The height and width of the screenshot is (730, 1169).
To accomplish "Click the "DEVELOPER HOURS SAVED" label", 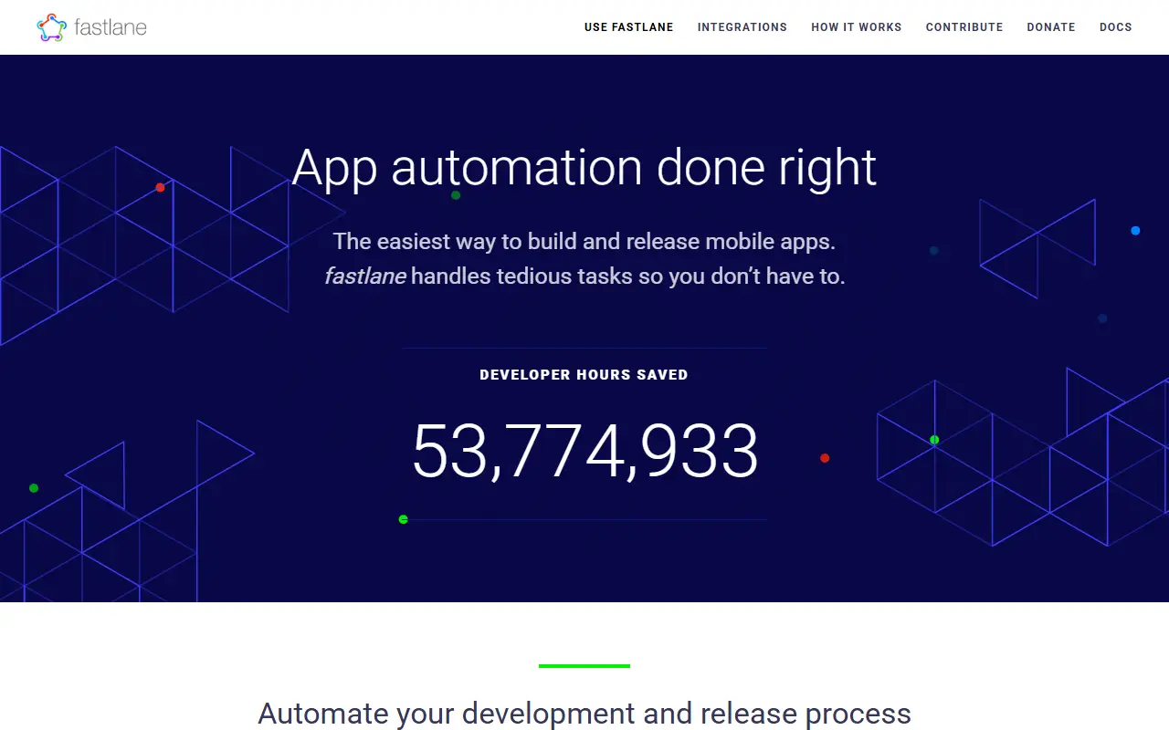I will tap(584, 375).
